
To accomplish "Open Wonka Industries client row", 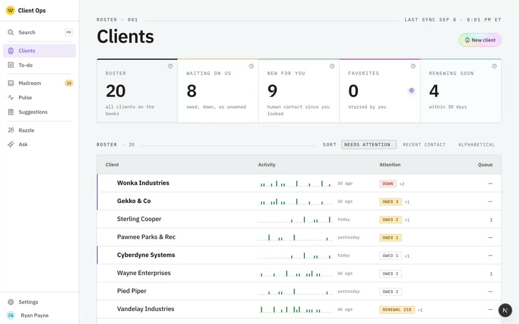I will (x=299, y=183).
